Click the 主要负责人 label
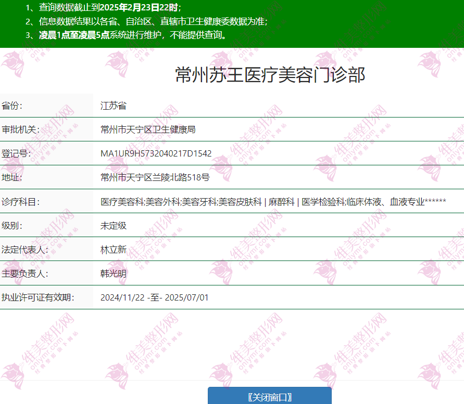 coord(25,273)
